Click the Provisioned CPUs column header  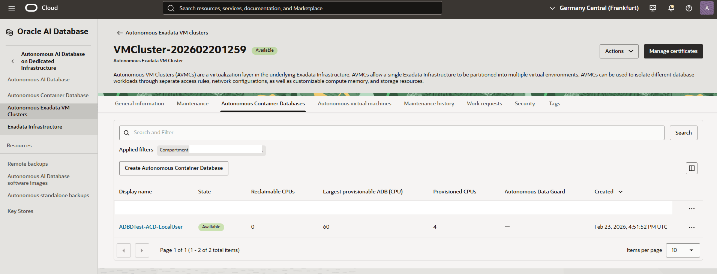[x=454, y=192]
